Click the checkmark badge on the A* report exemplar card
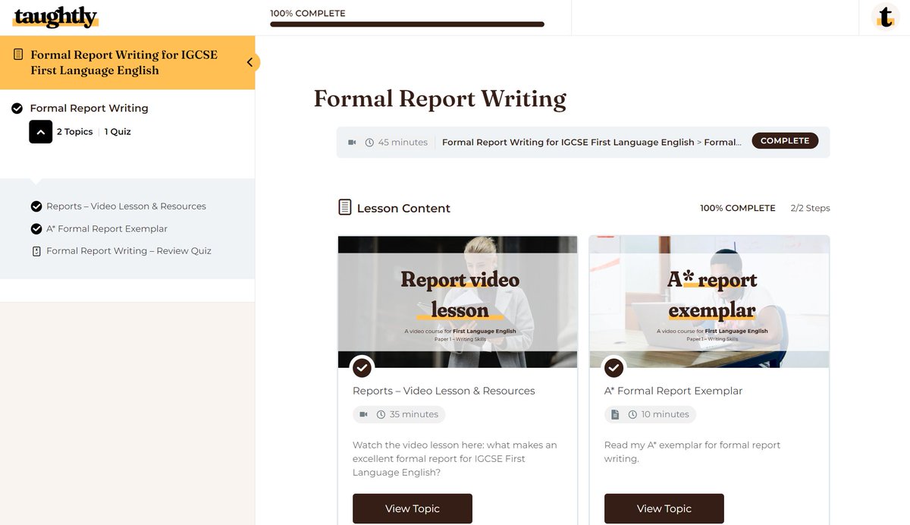 [613, 368]
